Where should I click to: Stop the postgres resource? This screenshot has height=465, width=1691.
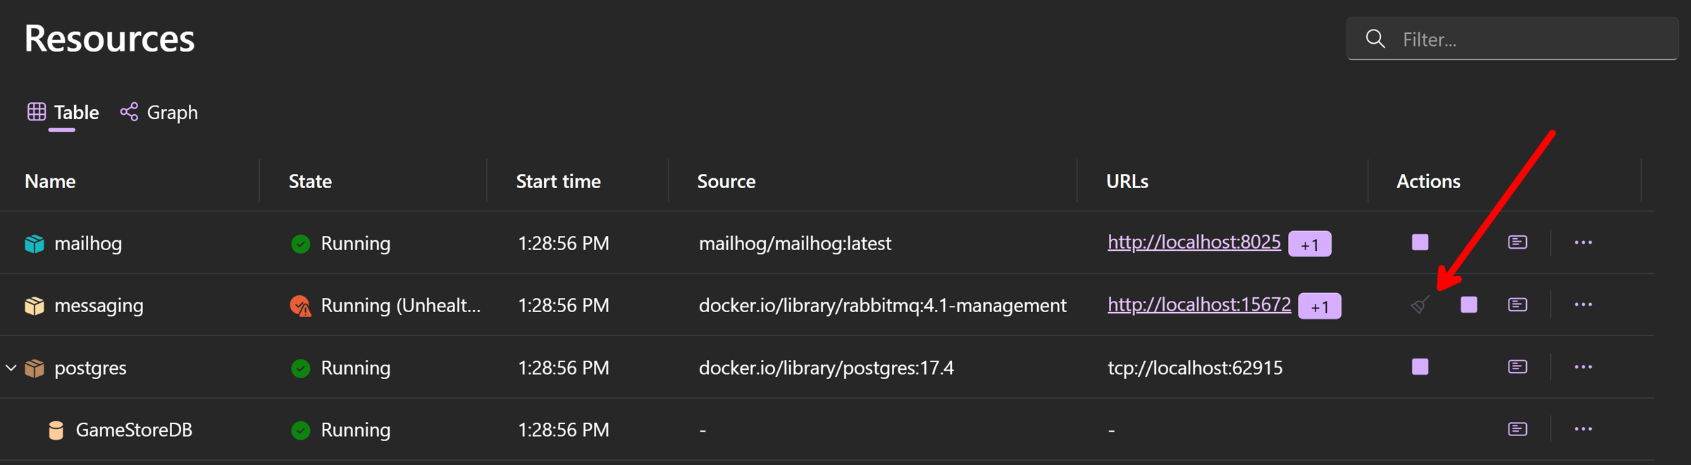click(x=1420, y=366)
